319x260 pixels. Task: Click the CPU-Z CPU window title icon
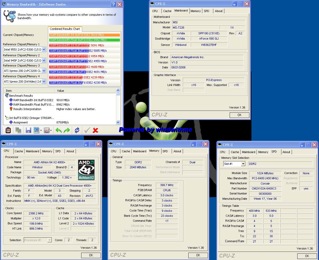(4, 144)
